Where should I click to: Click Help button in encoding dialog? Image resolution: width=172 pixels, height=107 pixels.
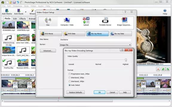[125, 92]
